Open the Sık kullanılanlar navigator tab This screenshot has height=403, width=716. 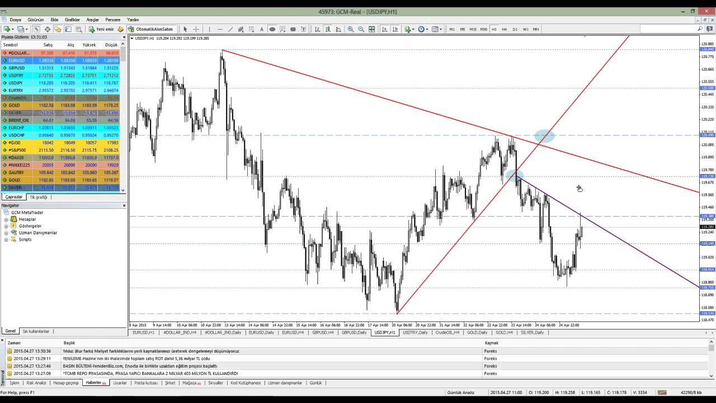pos(36,331)
